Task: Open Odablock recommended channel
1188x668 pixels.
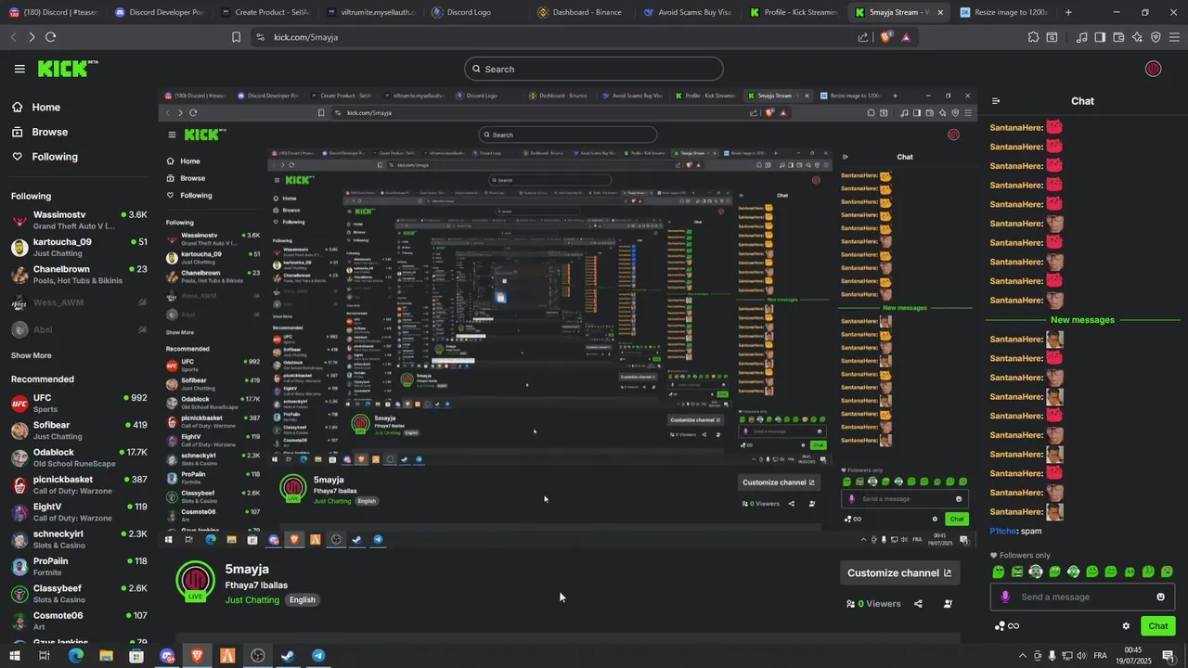Action: coord(78,457)
